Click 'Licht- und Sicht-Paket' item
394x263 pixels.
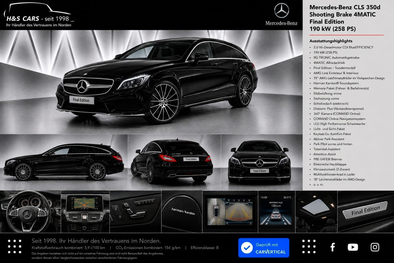[x=329, y=129]
